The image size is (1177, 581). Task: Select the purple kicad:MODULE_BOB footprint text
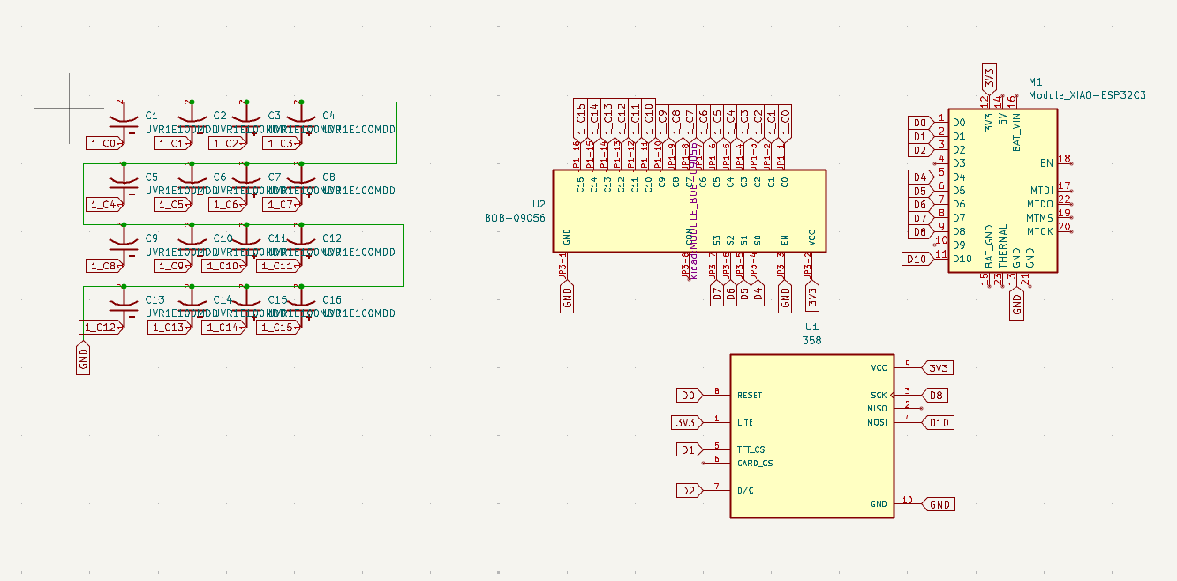point(693,212)
